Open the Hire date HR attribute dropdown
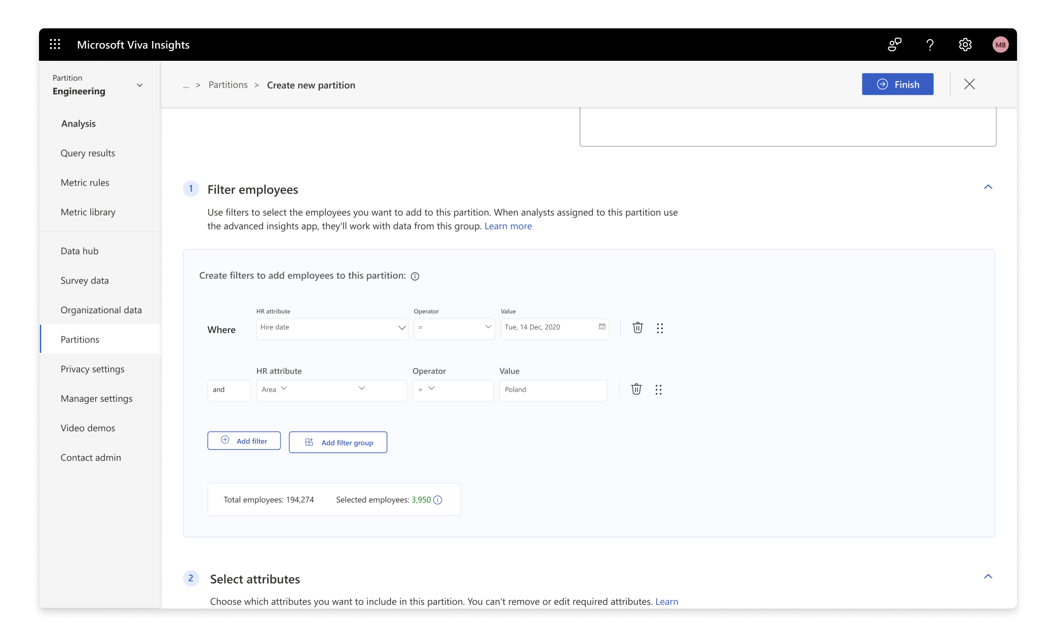Viewport: 1056px width, 637px height. [332, 328]
